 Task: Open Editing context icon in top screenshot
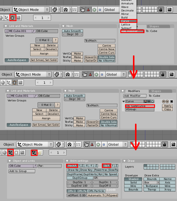click(13, 18)
